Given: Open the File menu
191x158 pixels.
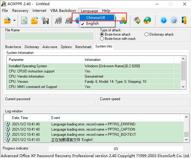Looking at the screenshot, I should pos(5,11).
